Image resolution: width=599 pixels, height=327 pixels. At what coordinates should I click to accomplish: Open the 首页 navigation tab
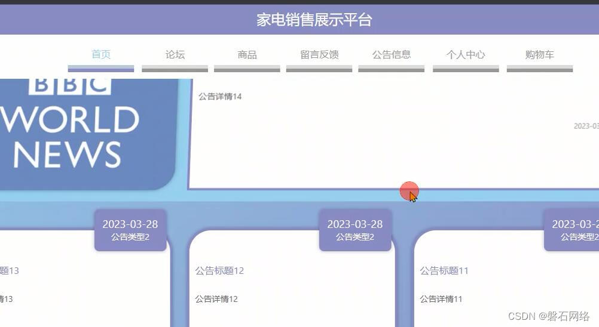pyautogui.click(x=101, y=54)
